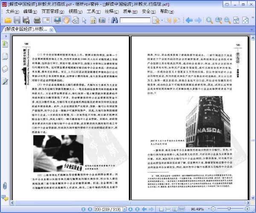
Task: Go to previous view with toolbar left arrow
Action: click(x=189, y=20)
